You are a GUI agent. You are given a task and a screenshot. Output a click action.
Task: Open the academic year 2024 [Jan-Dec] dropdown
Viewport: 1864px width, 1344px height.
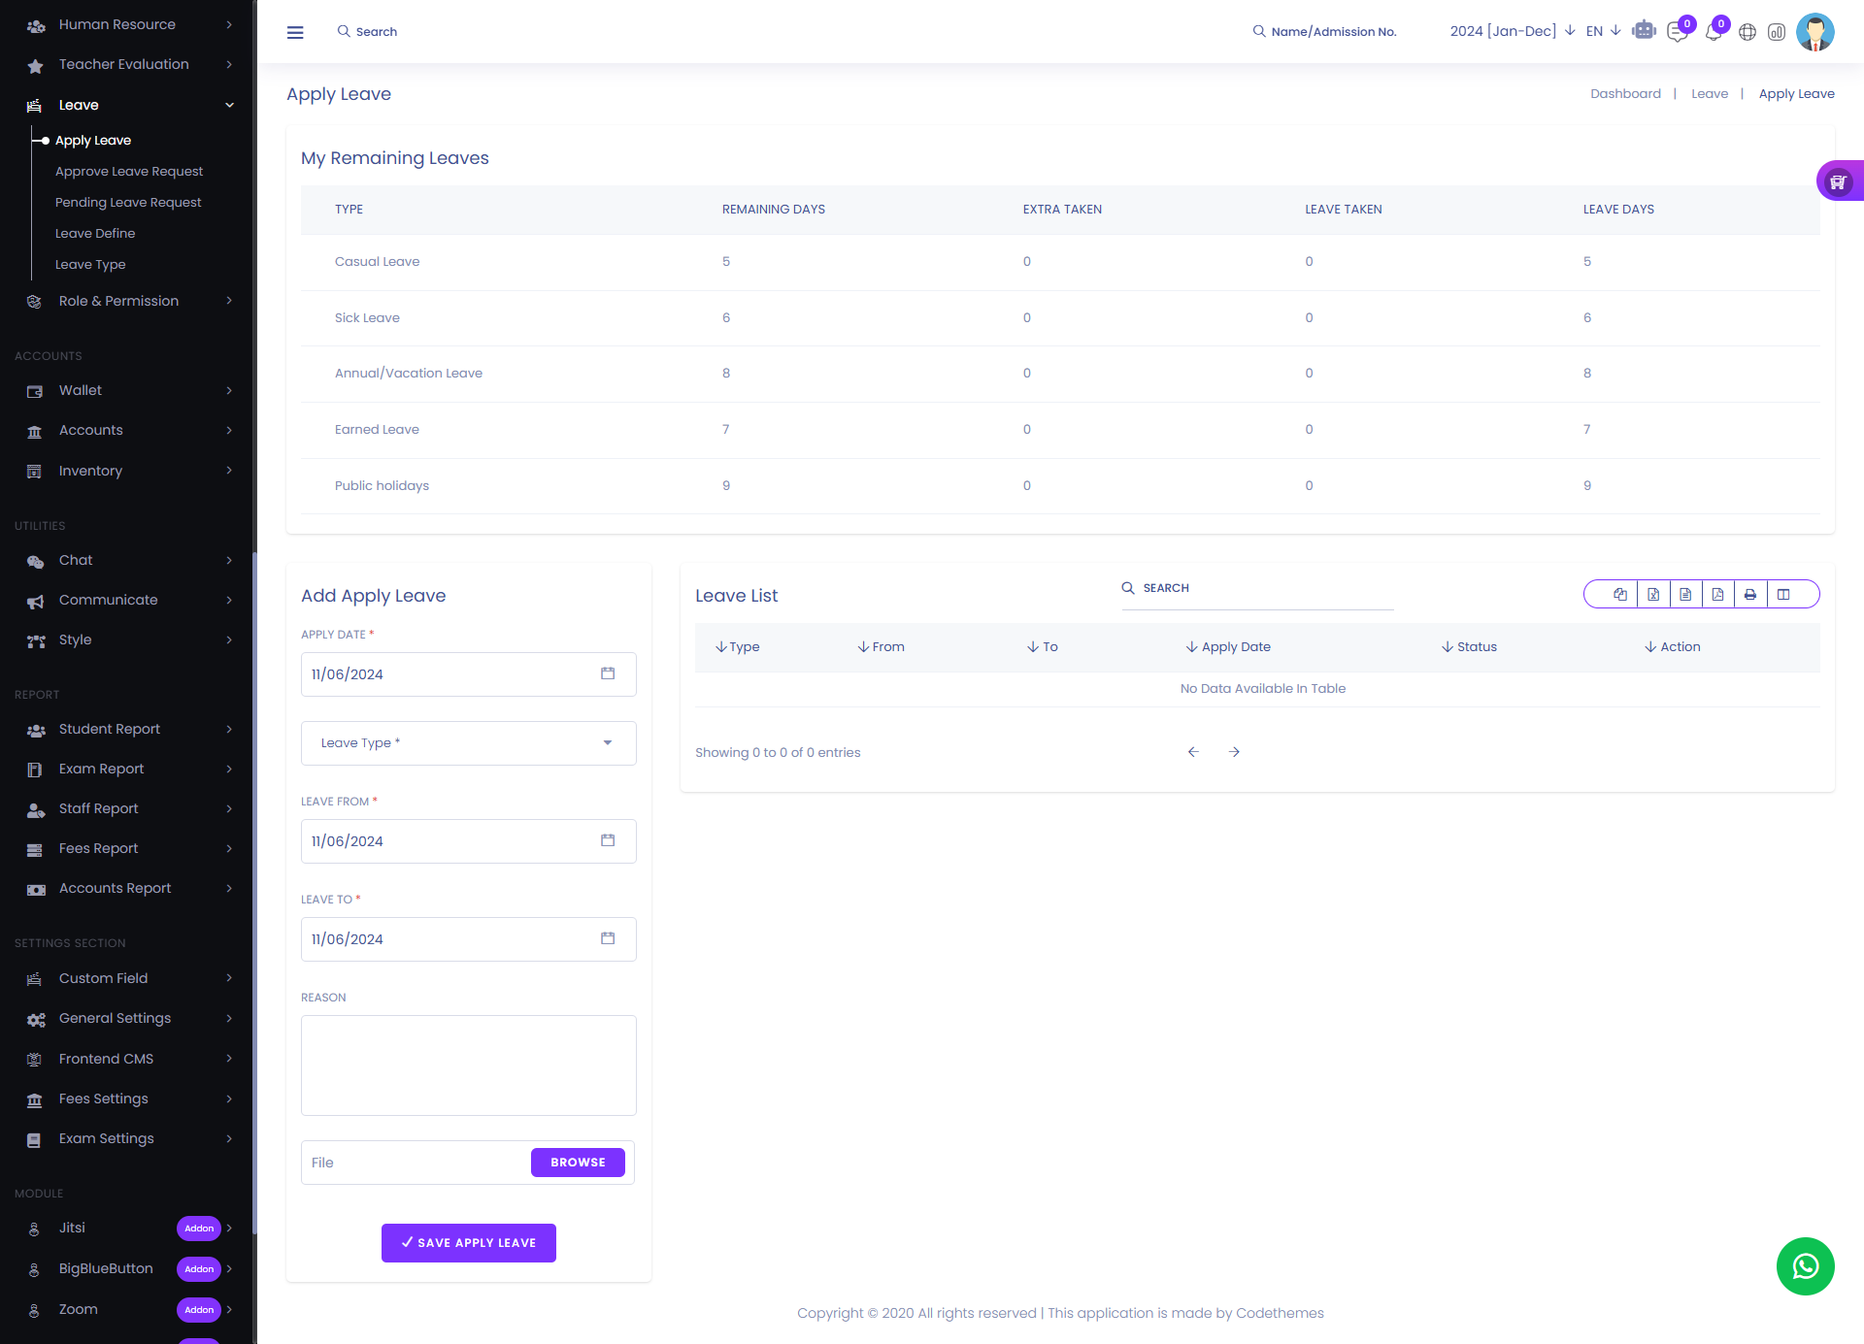point(1512,31)
